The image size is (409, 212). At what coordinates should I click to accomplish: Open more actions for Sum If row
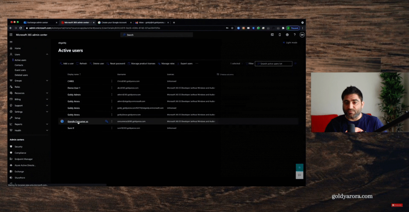click(x=112, y=128)
